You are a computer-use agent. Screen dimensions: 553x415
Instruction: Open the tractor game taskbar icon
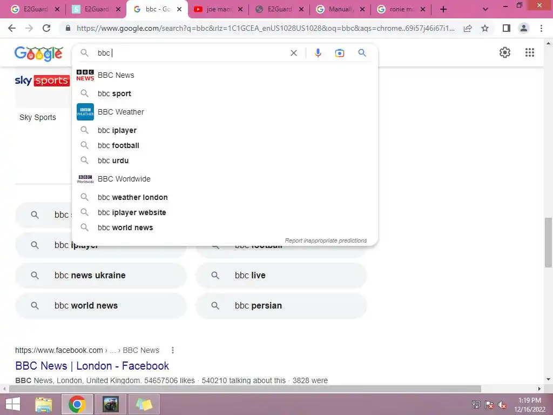tap(110, 404)
